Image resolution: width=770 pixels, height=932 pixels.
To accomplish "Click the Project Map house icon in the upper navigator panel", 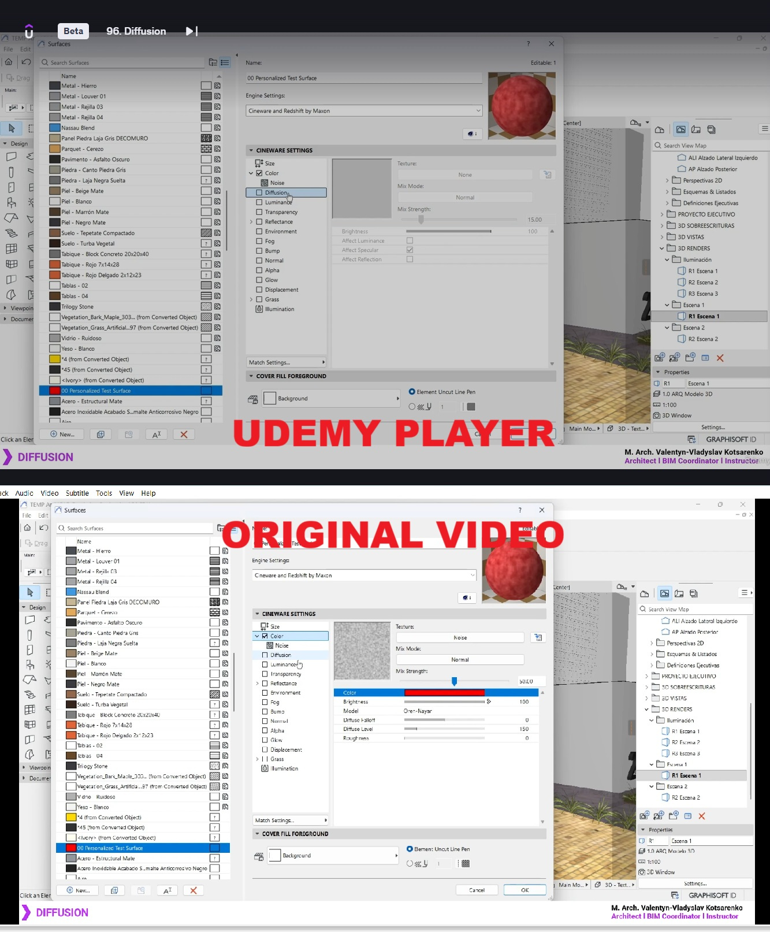I will 660,129.
